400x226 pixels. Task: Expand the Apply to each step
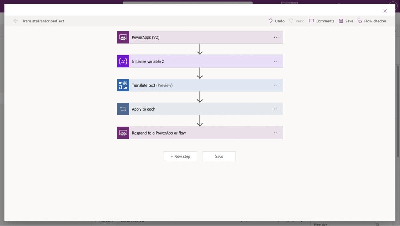(x=200, y=109)
